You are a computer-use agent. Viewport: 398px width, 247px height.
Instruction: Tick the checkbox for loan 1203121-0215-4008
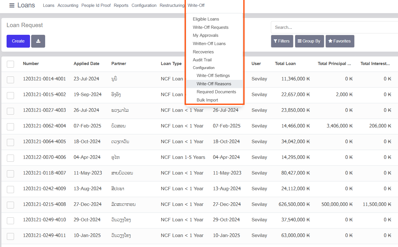[11, 205]
